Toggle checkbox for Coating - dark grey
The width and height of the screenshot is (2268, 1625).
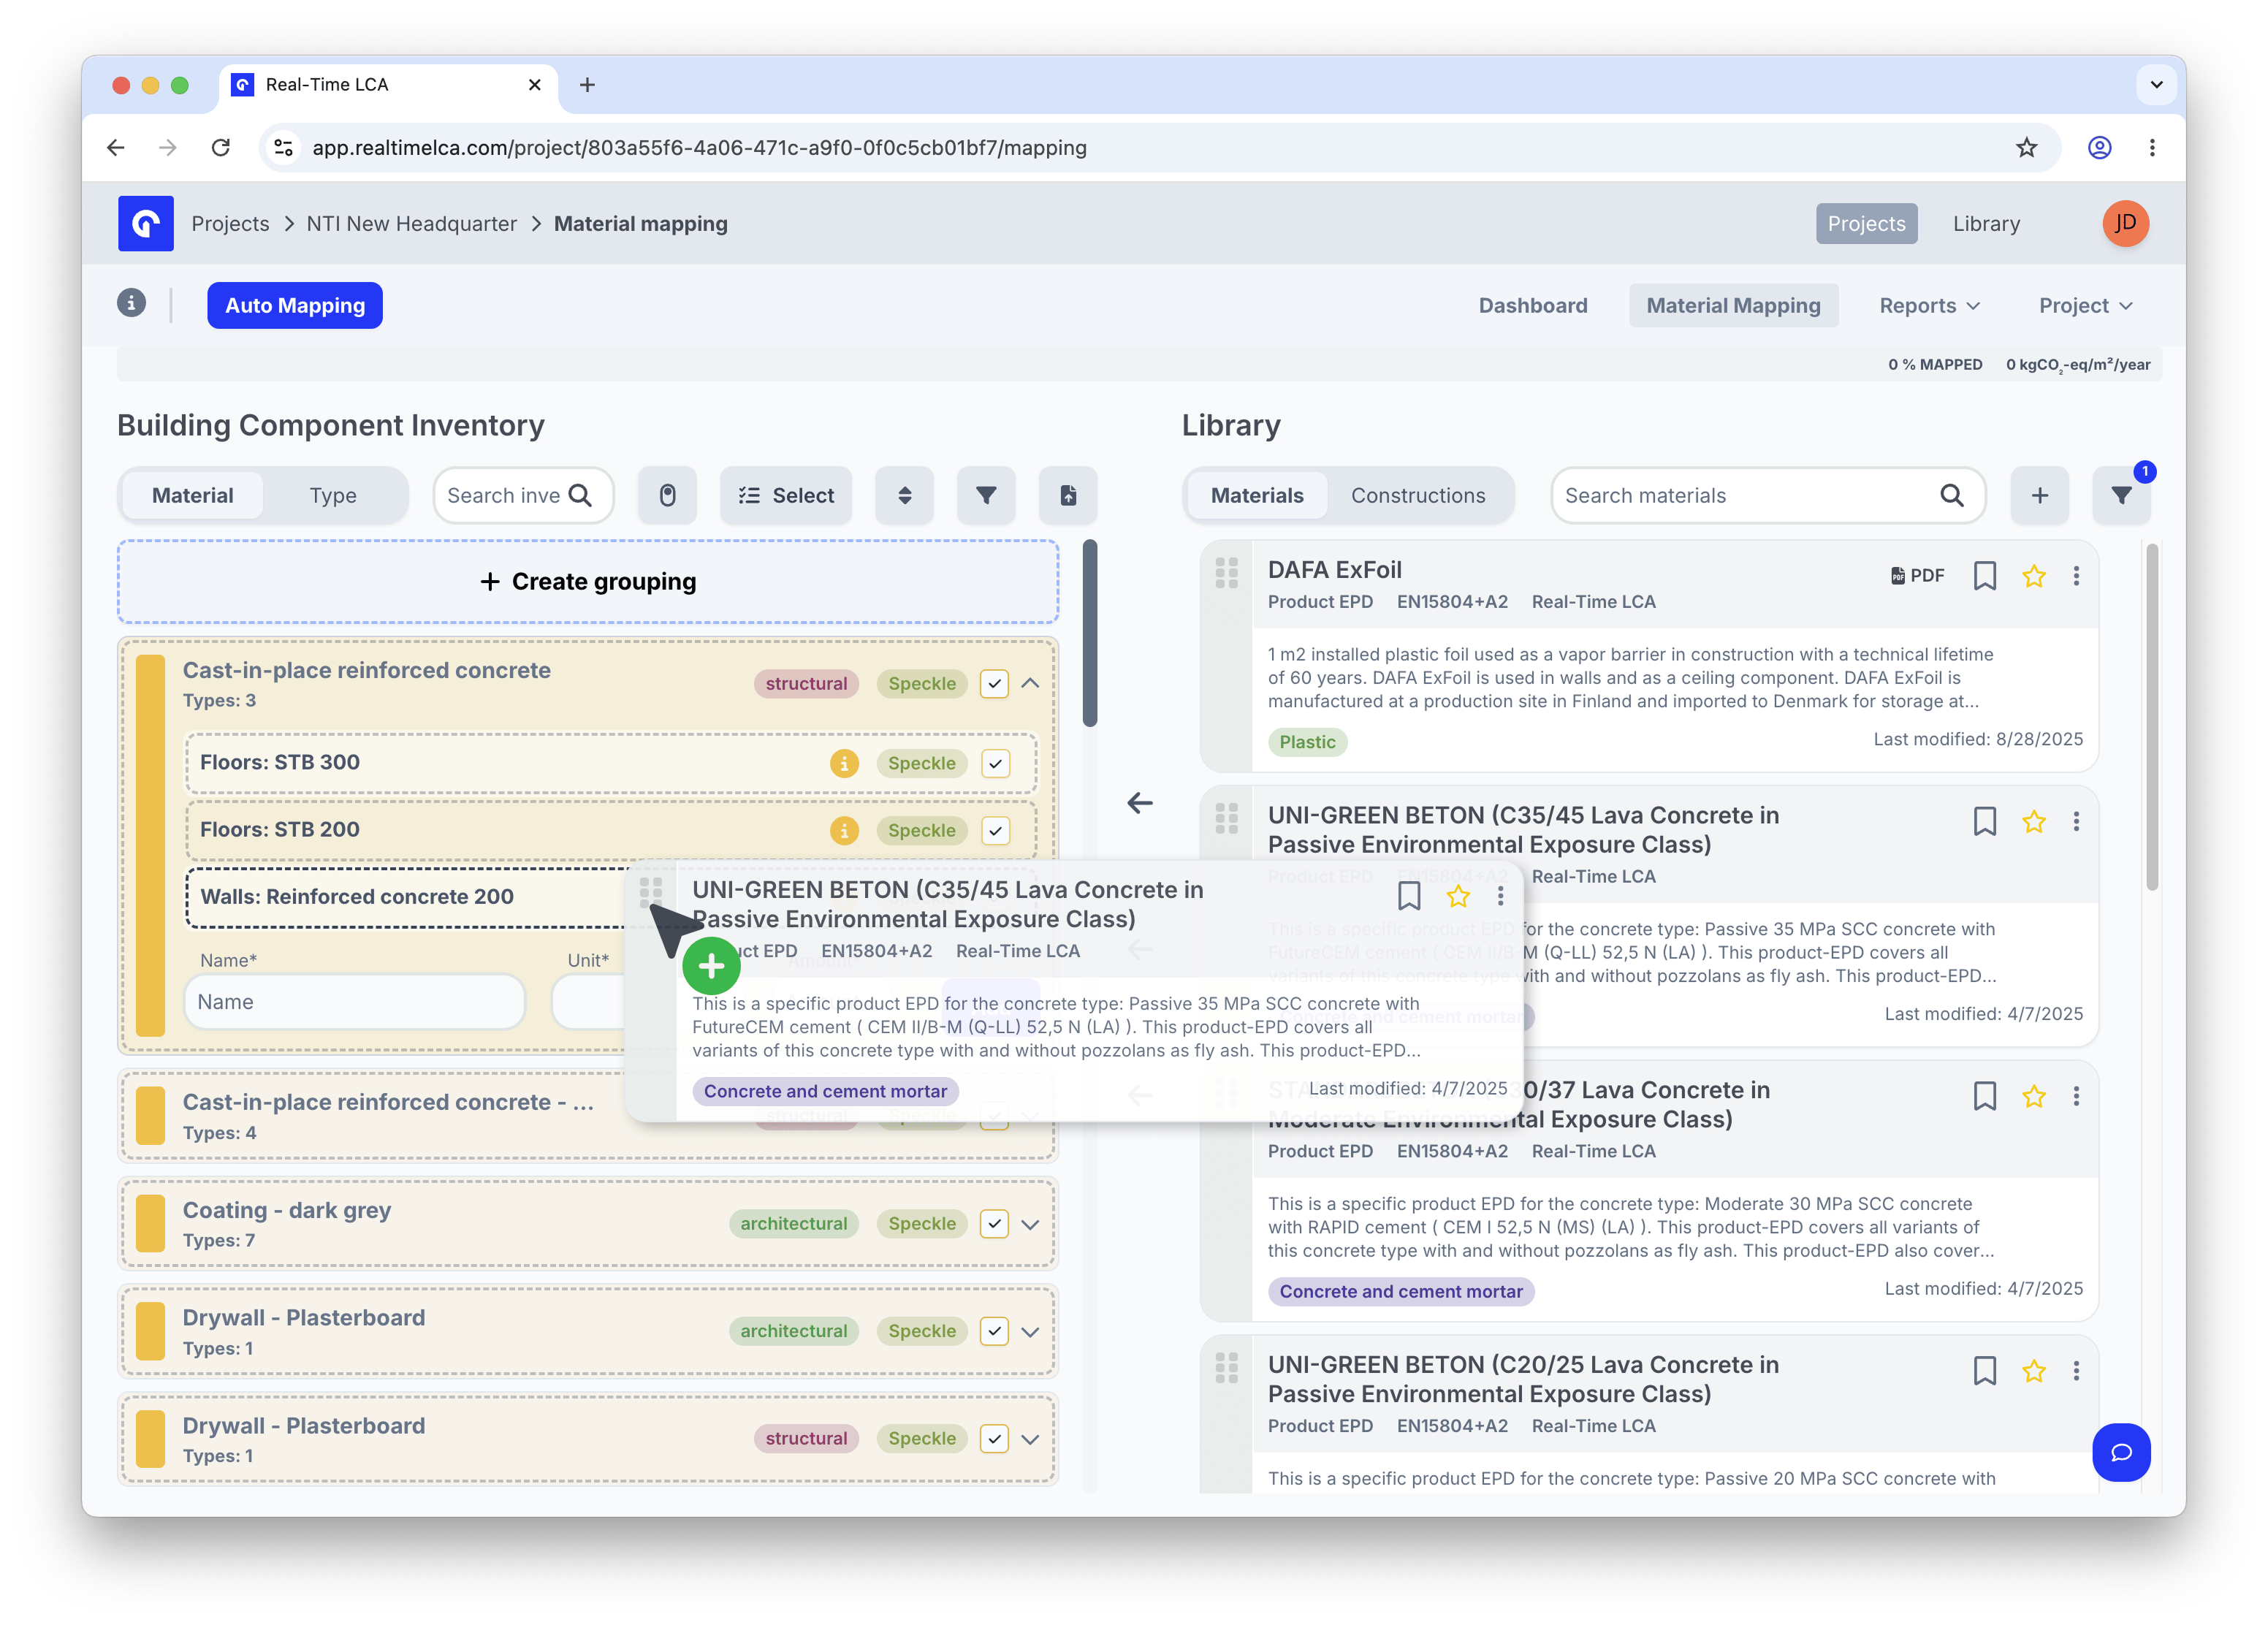994,1224
